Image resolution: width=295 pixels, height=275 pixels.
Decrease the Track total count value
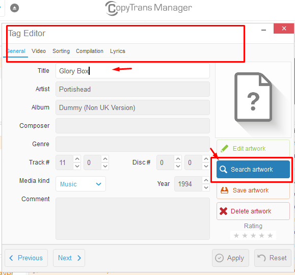pyautogui.click(x=105, y=166)
